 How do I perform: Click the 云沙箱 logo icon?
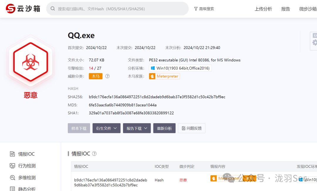pos(11,9)
